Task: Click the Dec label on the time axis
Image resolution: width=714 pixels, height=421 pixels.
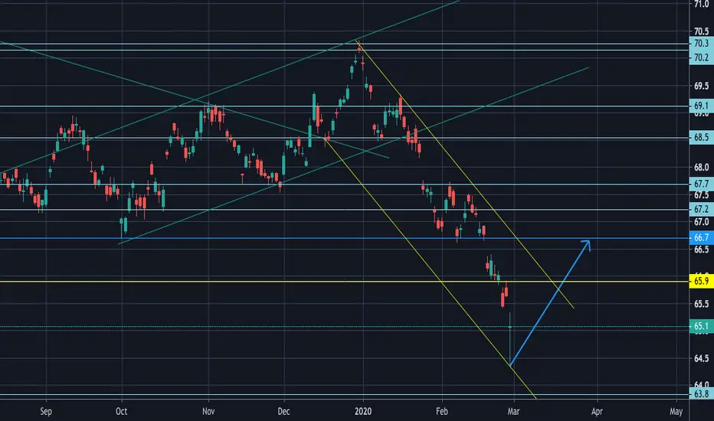Action: [x=283, y=412]
